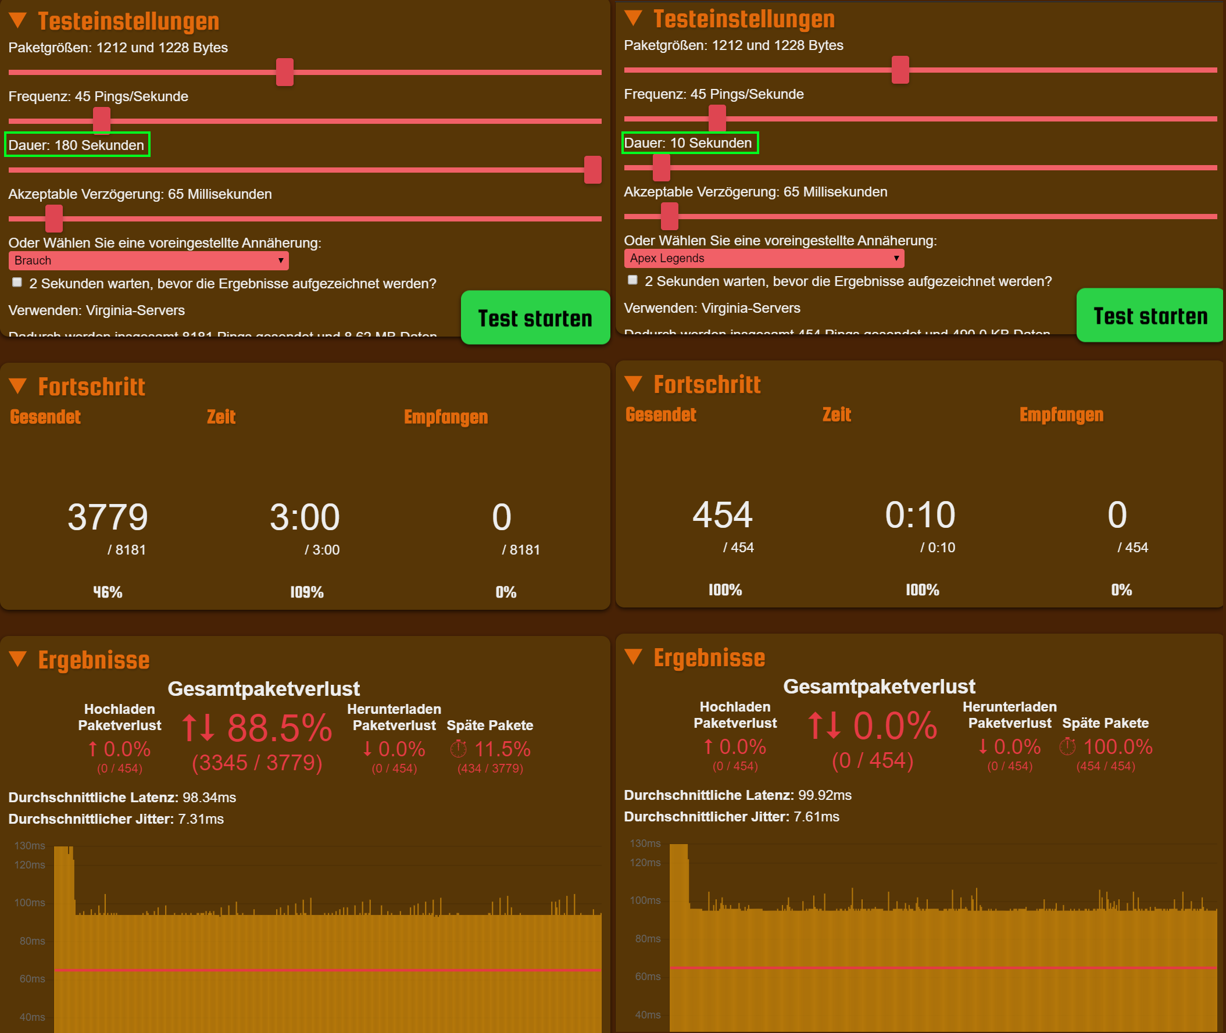Open the Apex Legends preset dropdown
This screenshot has width=1226, height=1033.
[x=763, y=258]
